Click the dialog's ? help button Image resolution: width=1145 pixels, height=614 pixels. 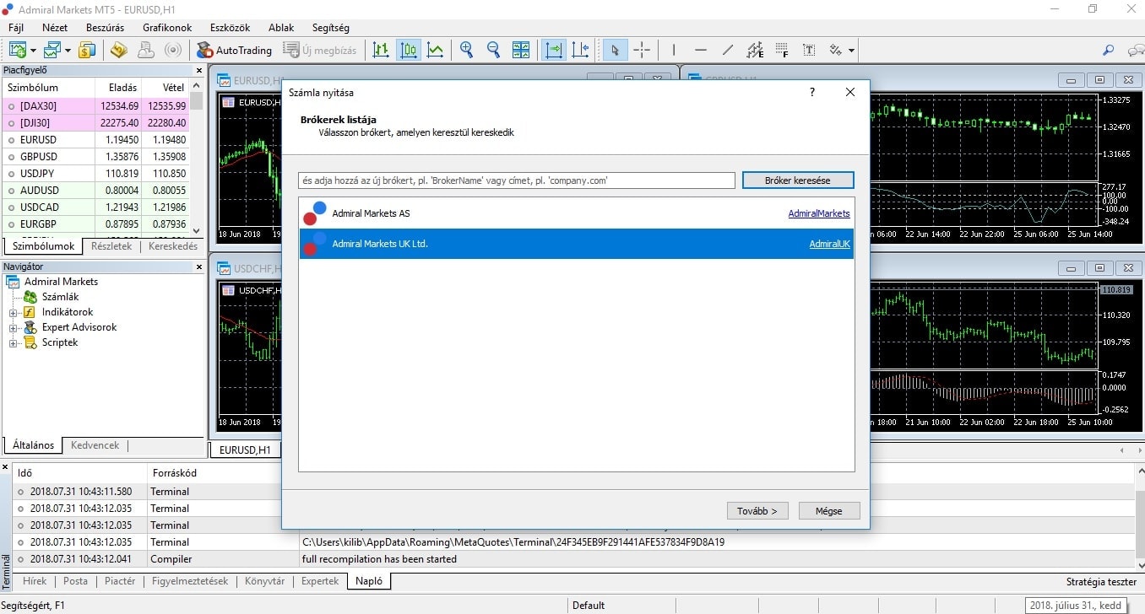tap(812, 92)
